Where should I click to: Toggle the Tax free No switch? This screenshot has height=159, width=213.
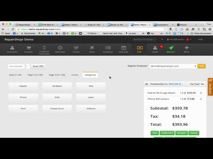[x=202, y=84]
